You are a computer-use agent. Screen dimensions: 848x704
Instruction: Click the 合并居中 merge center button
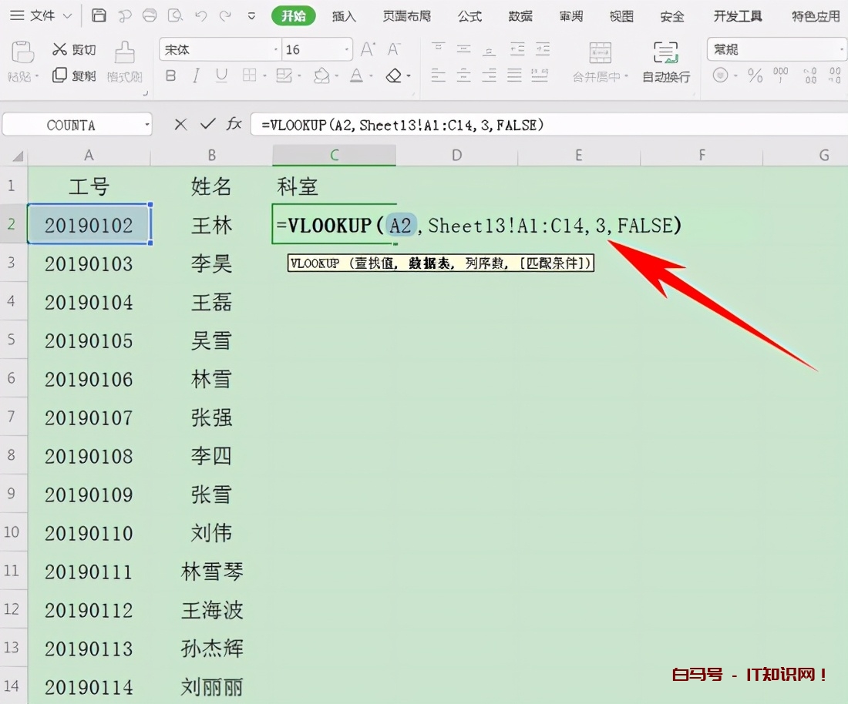[601, 62]
